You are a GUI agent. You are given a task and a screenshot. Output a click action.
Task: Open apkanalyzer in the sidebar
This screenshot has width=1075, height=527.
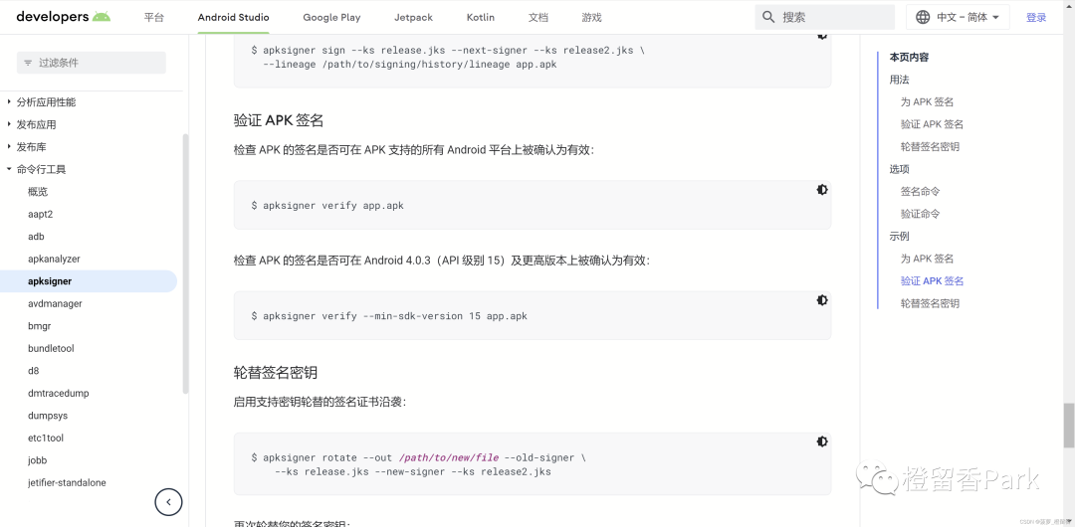(x=54, y=260)
